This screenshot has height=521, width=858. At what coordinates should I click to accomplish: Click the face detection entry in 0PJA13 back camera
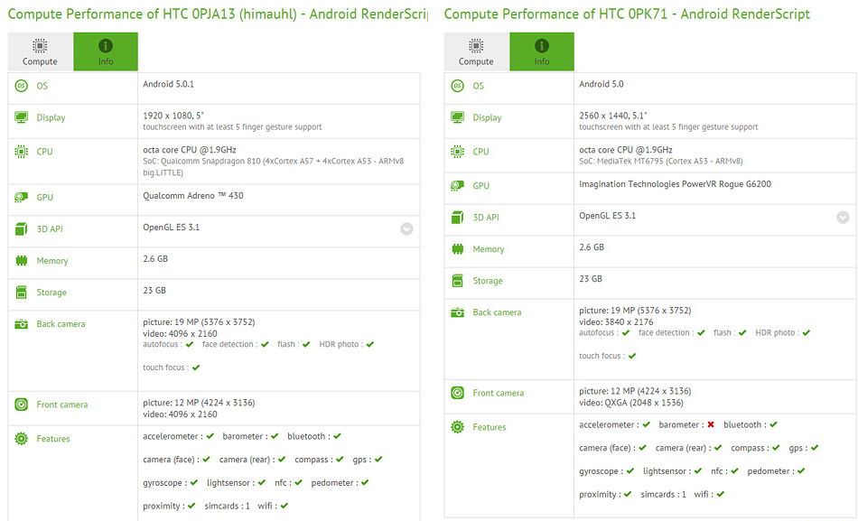coord(236,344)
